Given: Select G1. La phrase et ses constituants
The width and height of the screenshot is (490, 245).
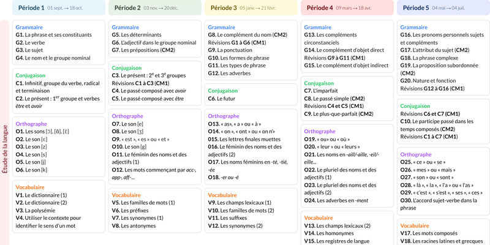Looking at the screenshot, I should click(54, 35).
